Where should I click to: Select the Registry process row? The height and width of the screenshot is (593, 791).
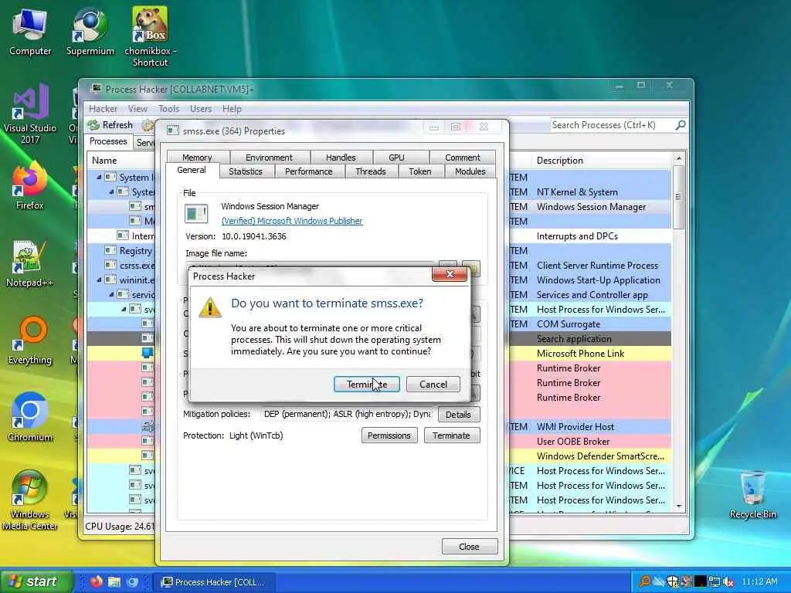click(121, 251)
